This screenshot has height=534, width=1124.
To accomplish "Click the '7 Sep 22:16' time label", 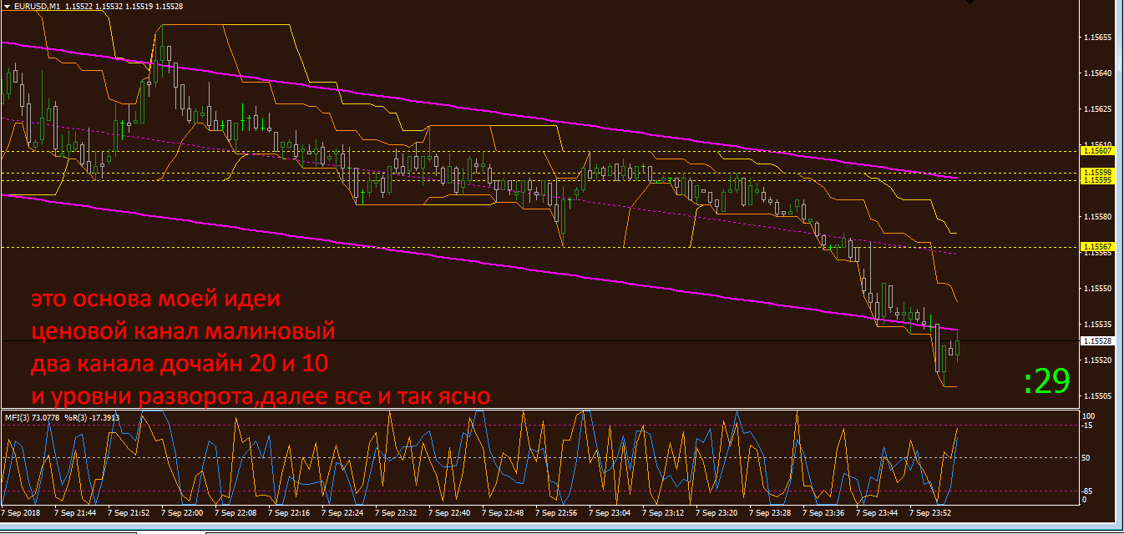I will click(291, 513).
